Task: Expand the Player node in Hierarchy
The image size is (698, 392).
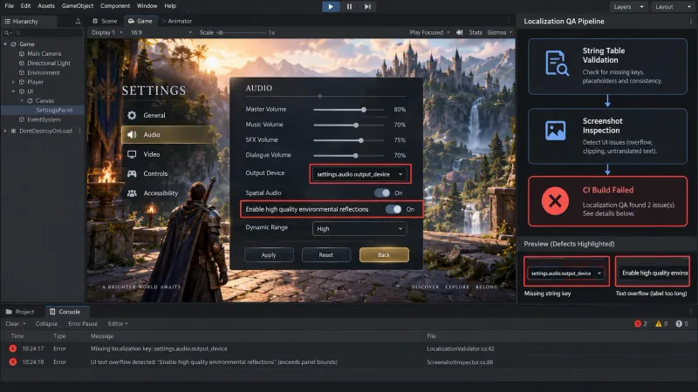Action: (x=13, y=82)
